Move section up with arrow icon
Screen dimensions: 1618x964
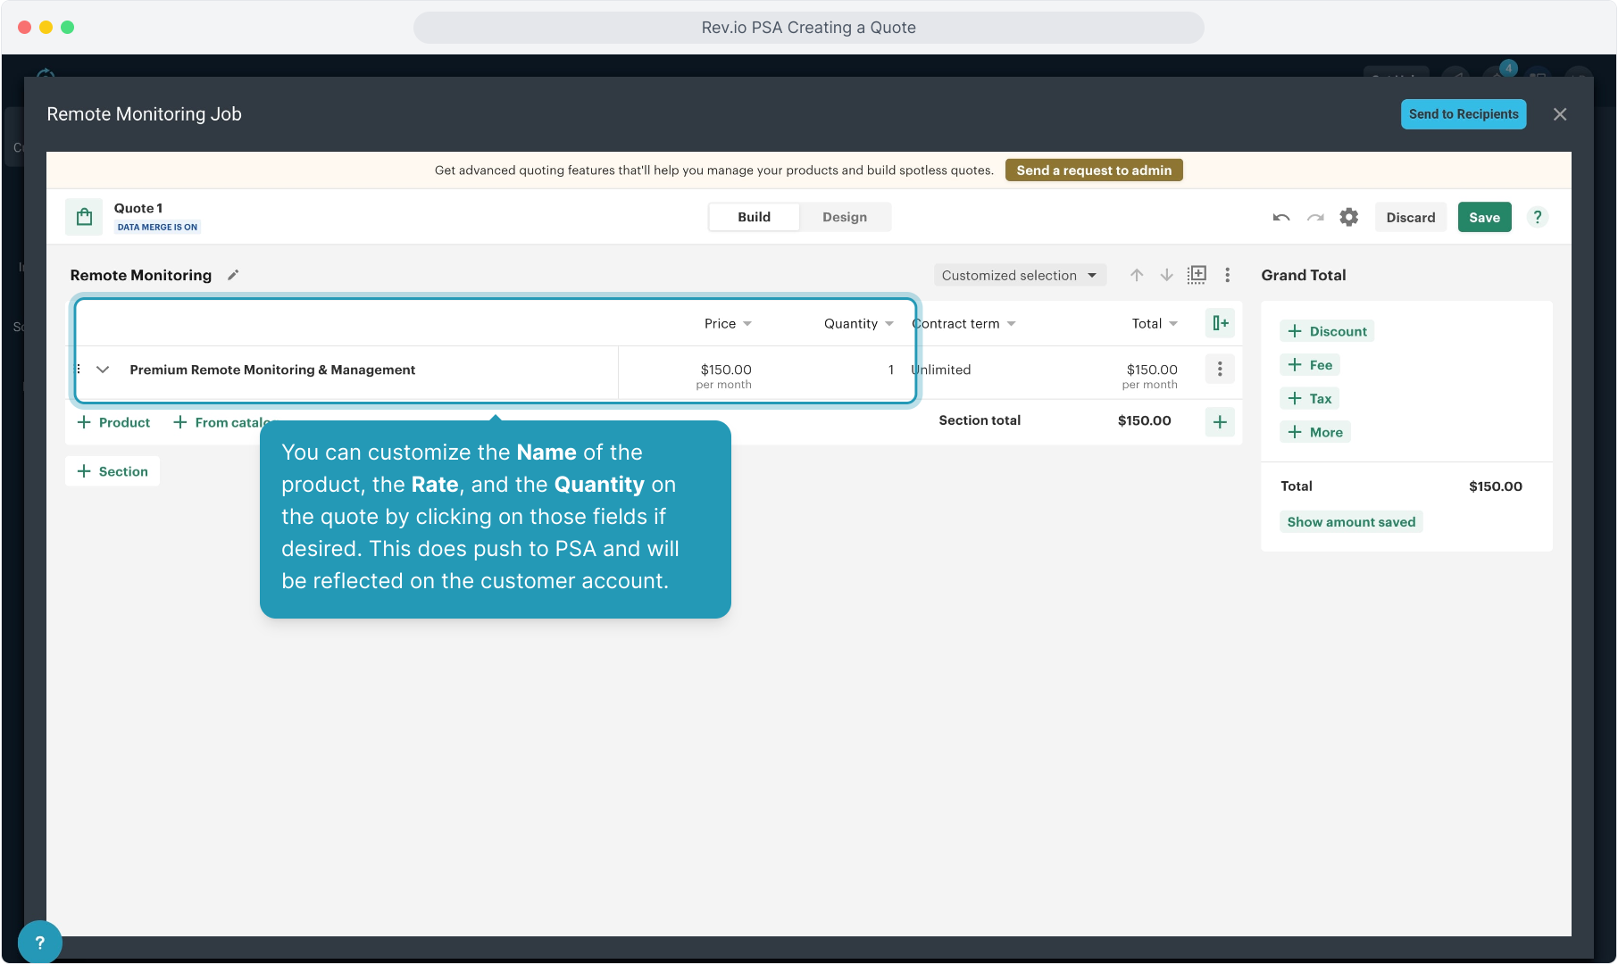point(1137,275)
